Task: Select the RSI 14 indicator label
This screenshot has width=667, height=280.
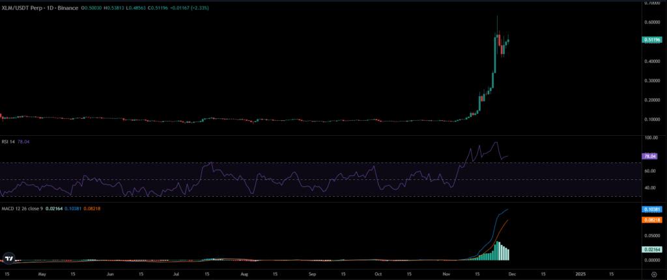Action: coord(8,142)
